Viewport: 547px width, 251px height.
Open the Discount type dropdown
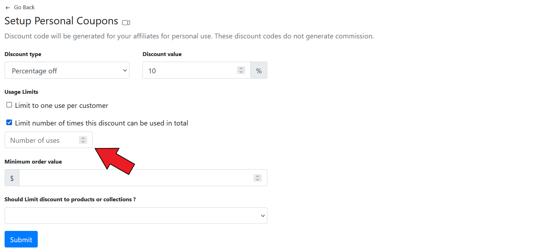(67, 71)
